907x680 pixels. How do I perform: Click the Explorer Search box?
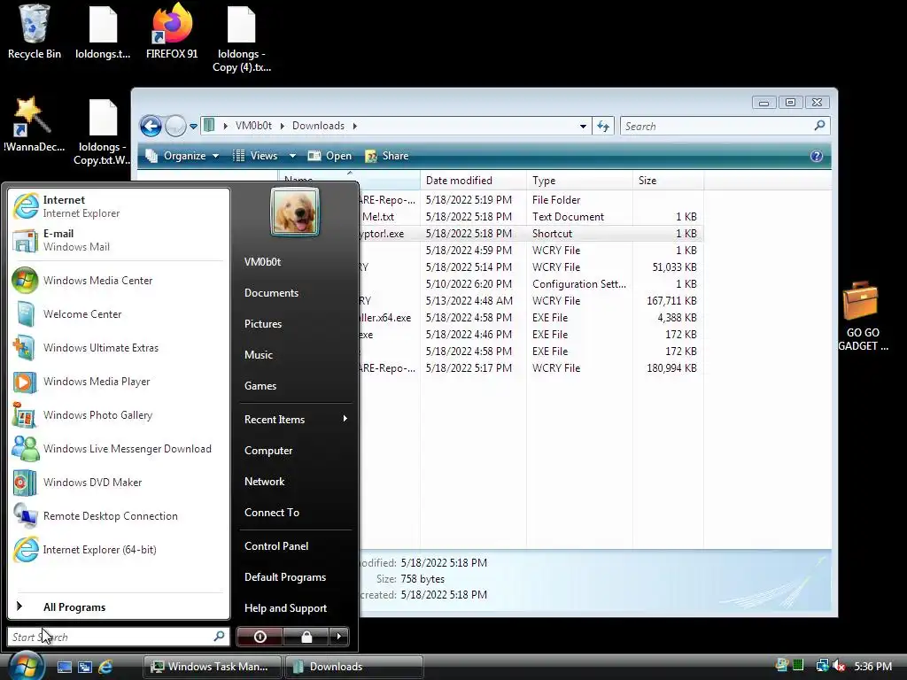(x=725, y=126)
